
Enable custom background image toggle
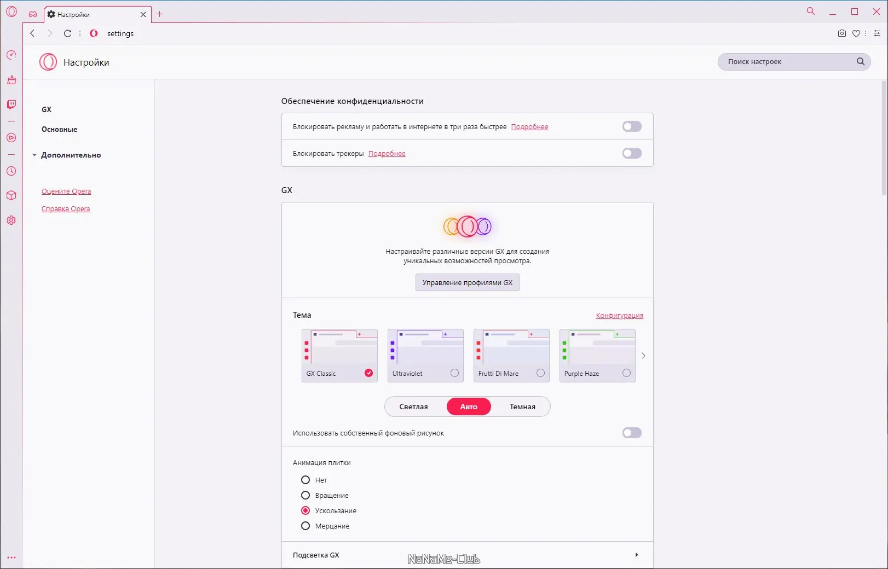(x=631, y=433)
